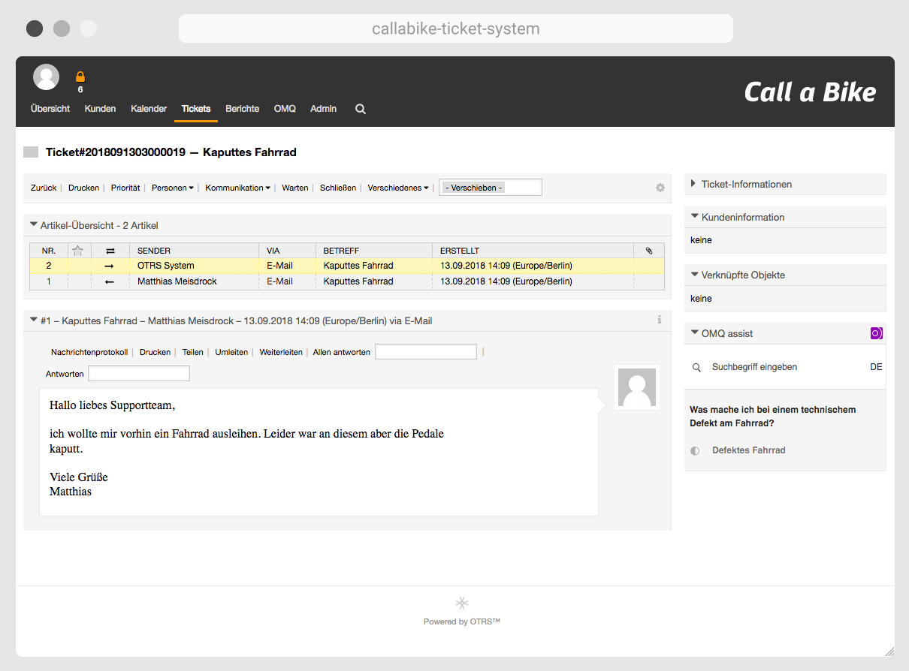Click the search magnifier icon in navbar
Image resolution: width=909 pixels, height=671 pixels.
coord(360,109)
